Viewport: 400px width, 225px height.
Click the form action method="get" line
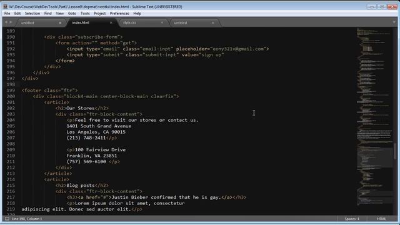[96, 43]
